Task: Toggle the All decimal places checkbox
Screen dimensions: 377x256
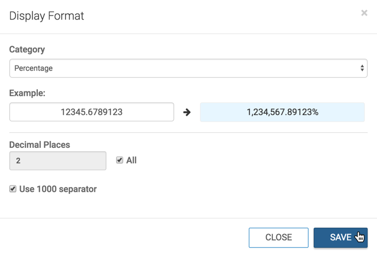Action: coord(120,161)
